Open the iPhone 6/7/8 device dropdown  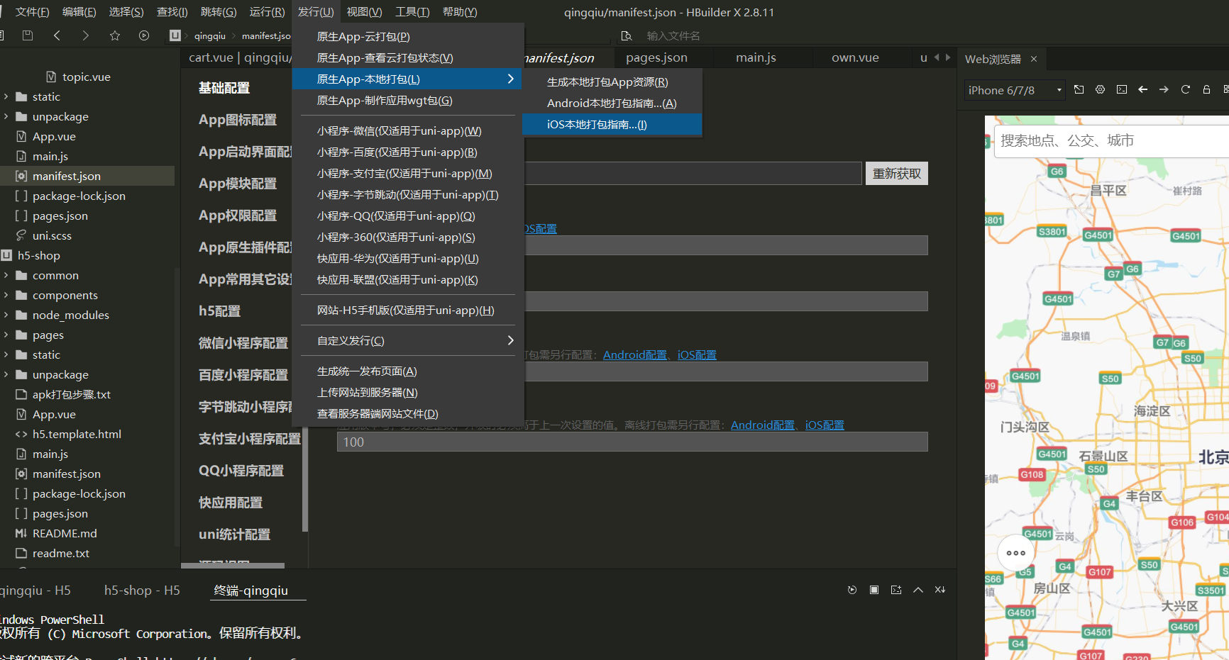coord(1013,89)
